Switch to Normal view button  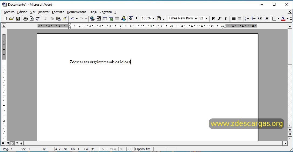pyautogui.click(x=3, y=143)
